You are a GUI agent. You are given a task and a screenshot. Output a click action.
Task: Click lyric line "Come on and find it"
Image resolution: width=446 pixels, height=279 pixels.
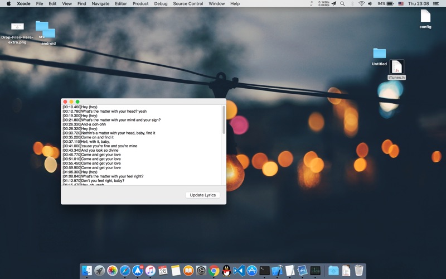[97, 137]
